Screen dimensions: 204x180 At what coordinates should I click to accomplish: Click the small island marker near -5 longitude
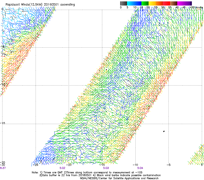click(x=164, y=131)
